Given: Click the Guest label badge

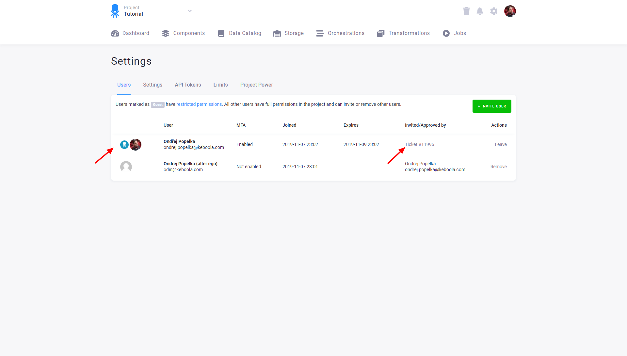Looking at the screenshot, I should (x=158, y=105).
